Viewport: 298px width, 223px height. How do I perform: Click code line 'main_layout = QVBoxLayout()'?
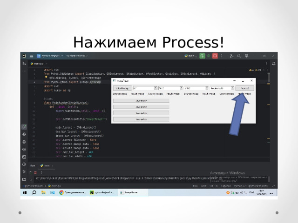76,128
